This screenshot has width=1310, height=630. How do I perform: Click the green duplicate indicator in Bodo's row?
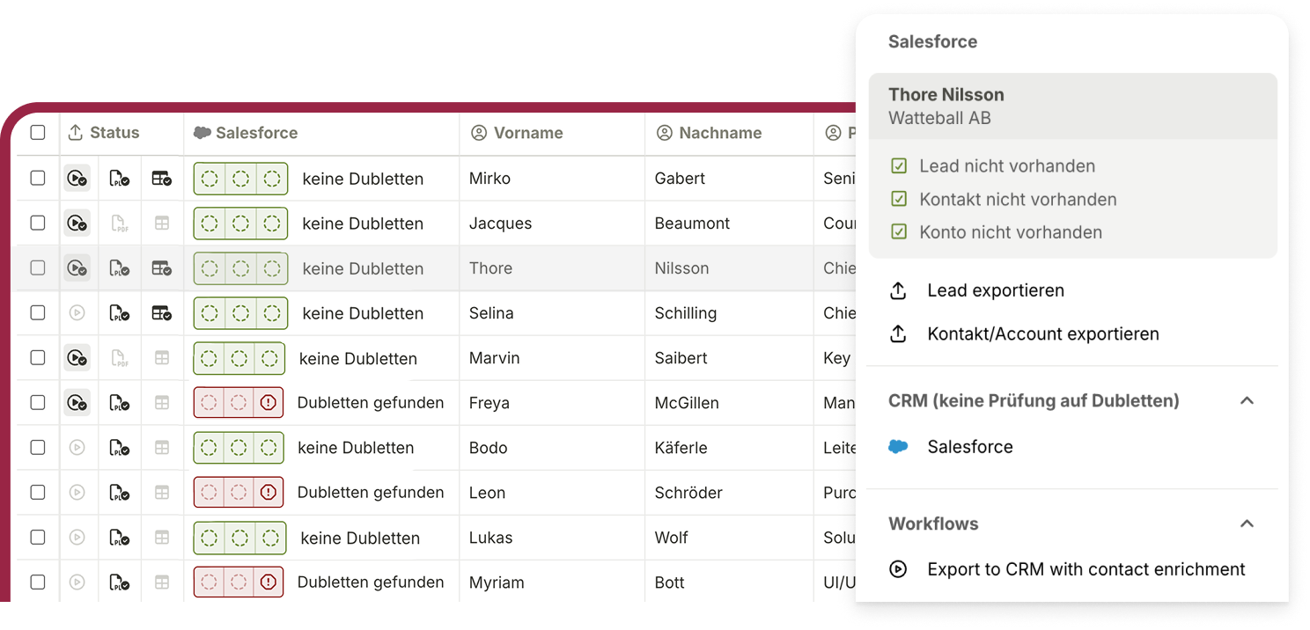point(239,448)
